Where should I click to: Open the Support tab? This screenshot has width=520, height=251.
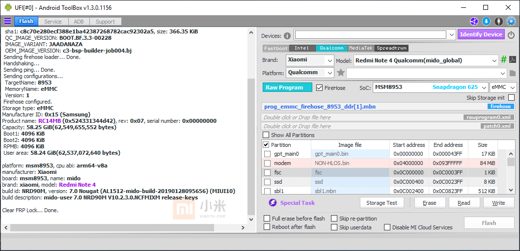[x=106, y=22]
